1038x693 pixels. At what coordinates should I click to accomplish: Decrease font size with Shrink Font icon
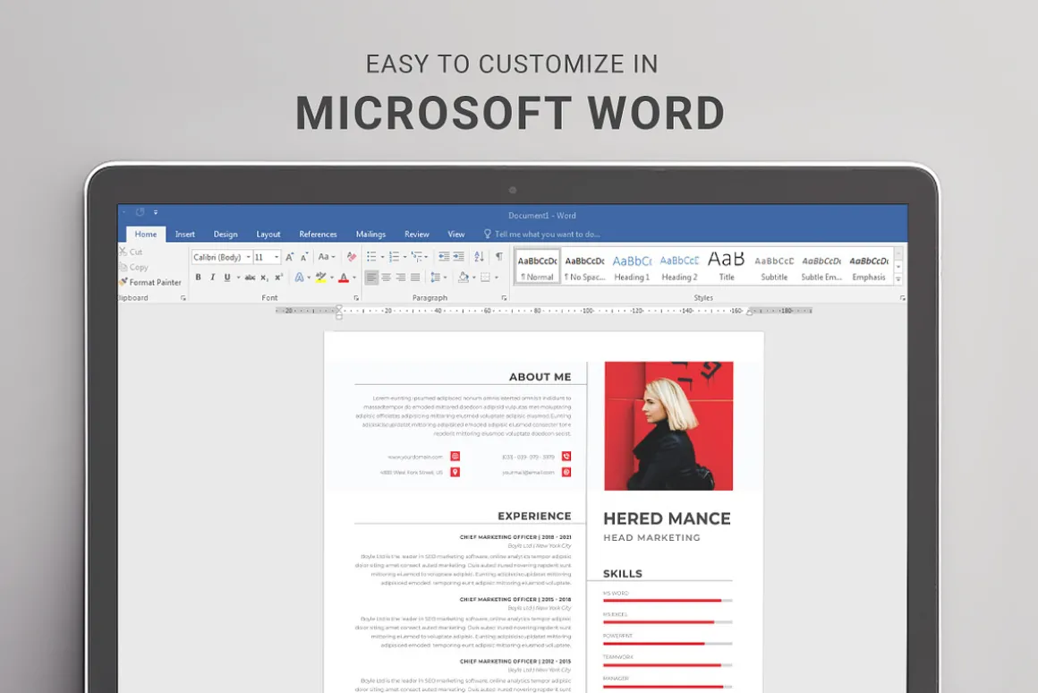(x=304, y=257)
